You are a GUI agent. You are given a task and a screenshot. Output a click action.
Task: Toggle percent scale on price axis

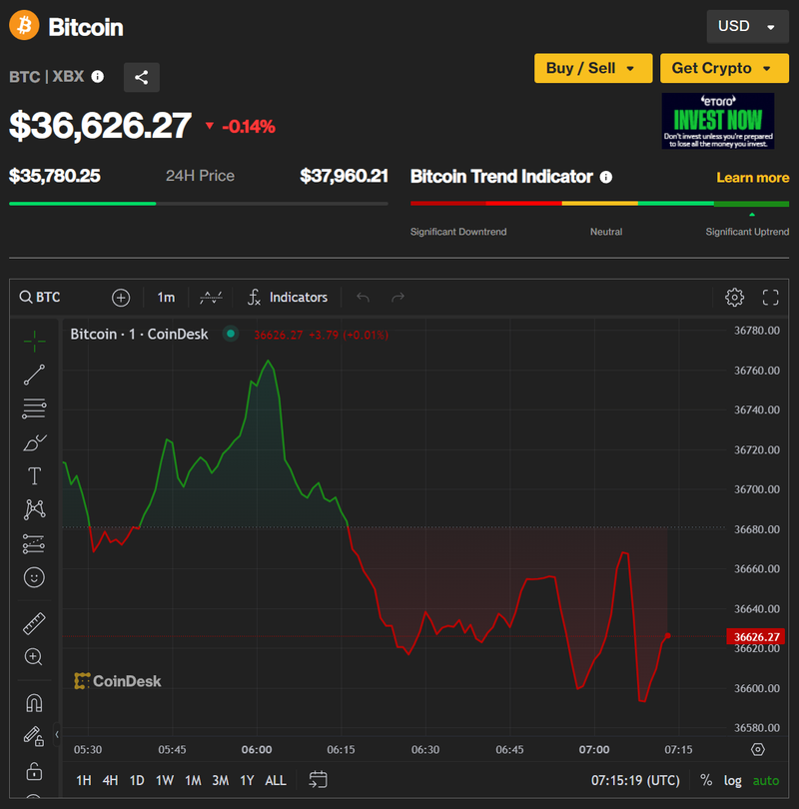(x=706, y=780)
